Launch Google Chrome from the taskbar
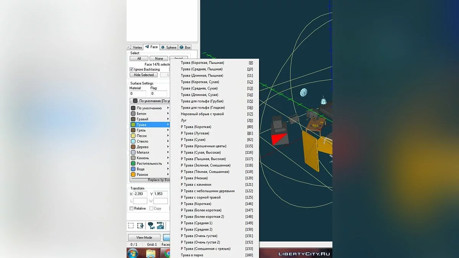459x258 pixels. 167,253
